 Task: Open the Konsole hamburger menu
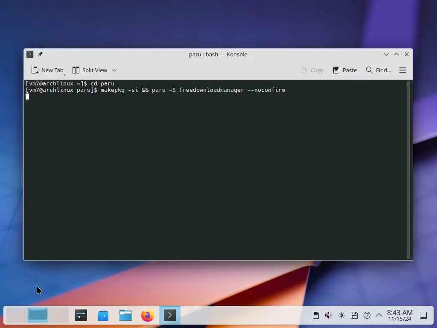click(x=403, y=70)
